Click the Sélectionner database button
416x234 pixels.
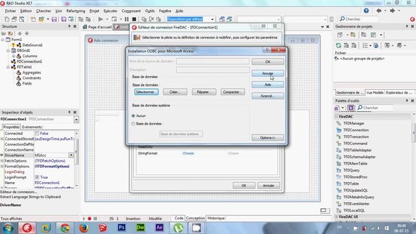point(146,92)
